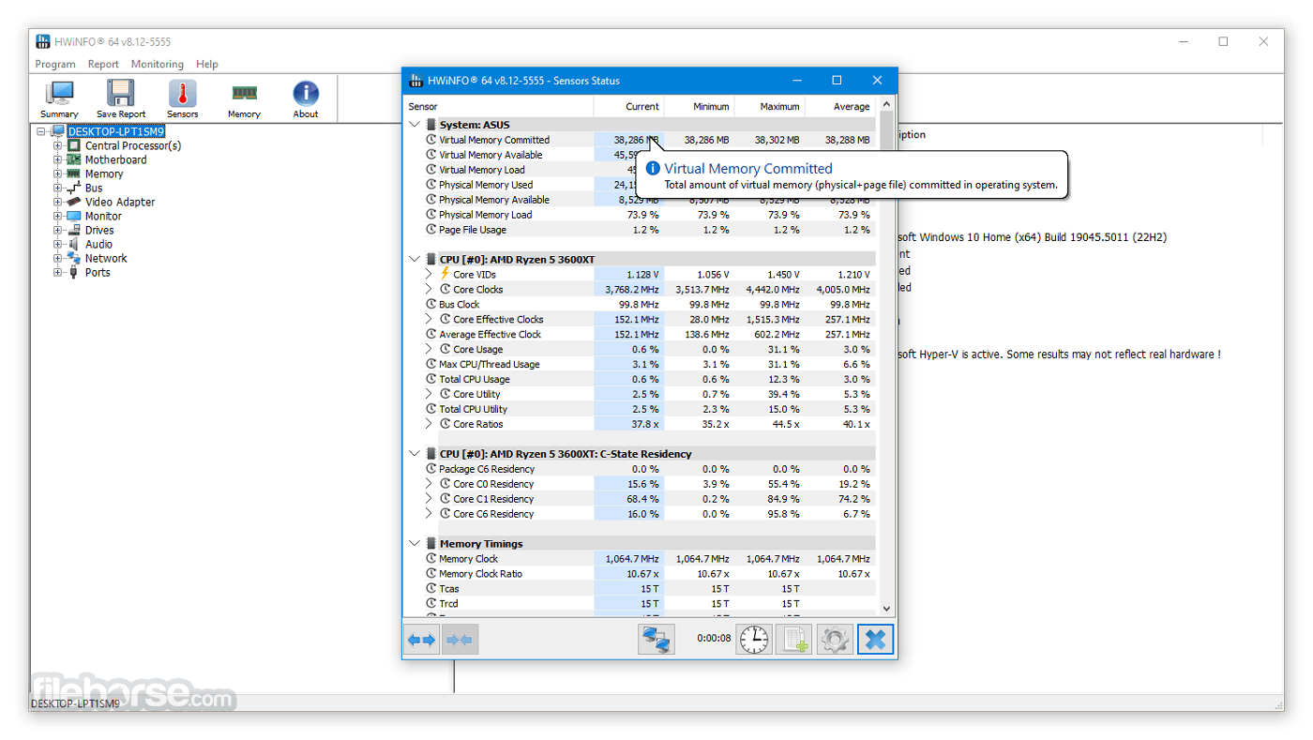Expand the Core Clocks sensor row
The width and height of the screenshot is (1313, 740).
pyautogui.click(x=430, y=290)
